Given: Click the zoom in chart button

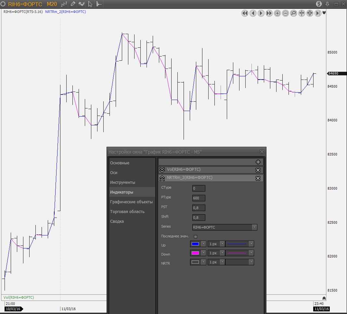Looking at the screenshot, I should pos(277,13).
